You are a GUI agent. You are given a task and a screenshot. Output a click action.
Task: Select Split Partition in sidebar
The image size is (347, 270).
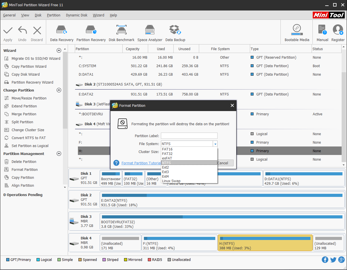22,122
